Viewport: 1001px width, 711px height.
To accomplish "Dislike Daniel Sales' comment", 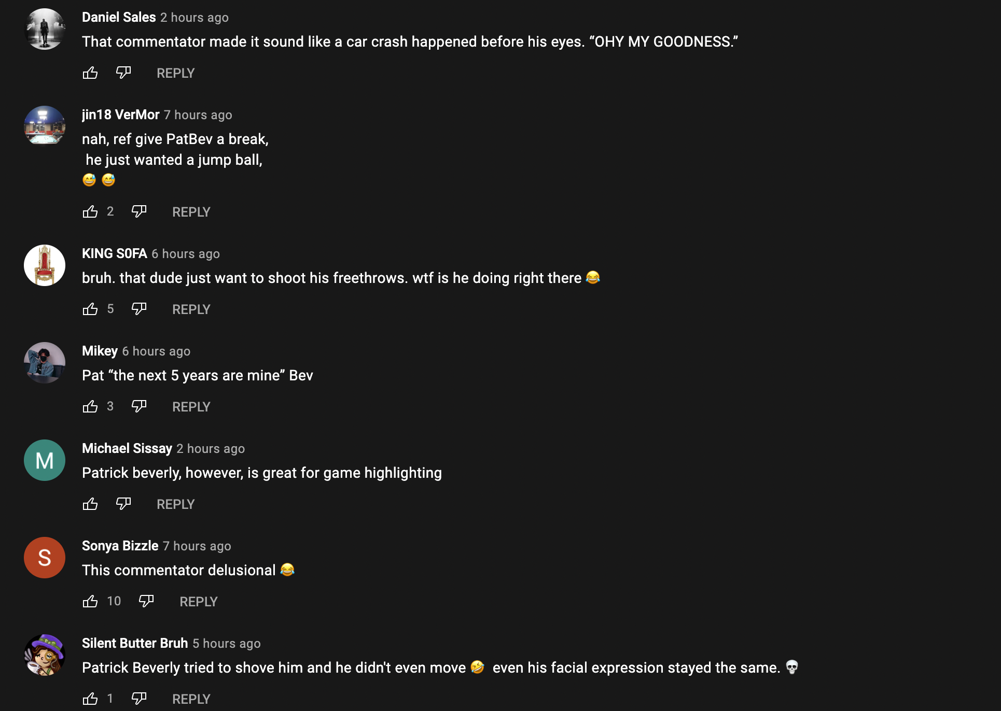I will tap(123, 73).
